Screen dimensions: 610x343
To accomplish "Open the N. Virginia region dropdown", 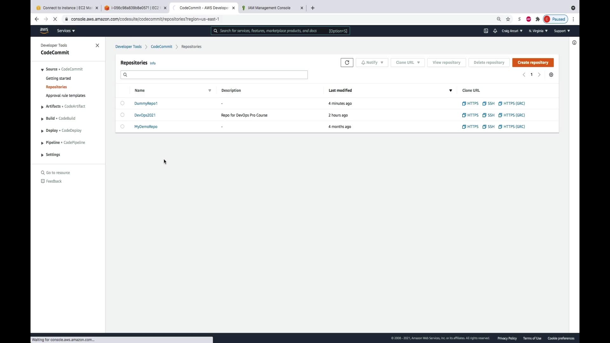I will point(538,31).
